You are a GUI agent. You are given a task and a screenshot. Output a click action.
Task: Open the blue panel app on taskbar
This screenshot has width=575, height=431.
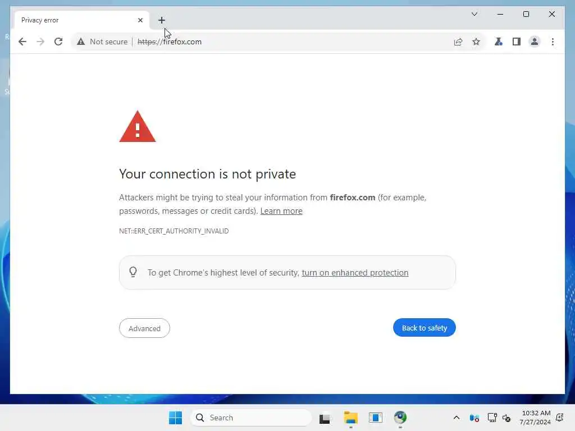coord(376,418)
